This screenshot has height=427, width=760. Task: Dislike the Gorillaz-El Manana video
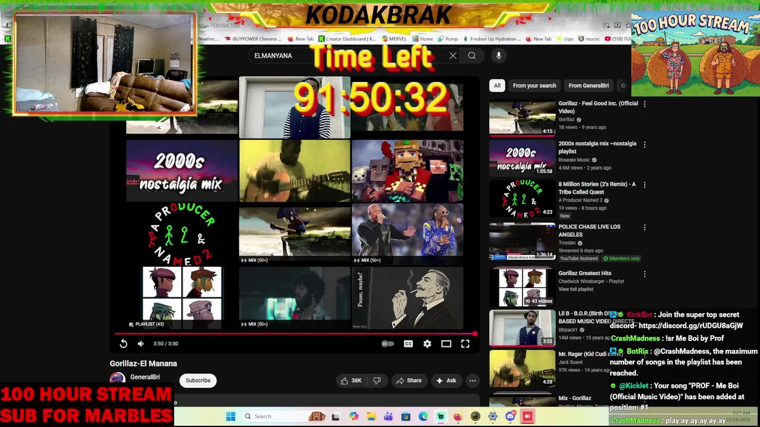coord(377,381)
